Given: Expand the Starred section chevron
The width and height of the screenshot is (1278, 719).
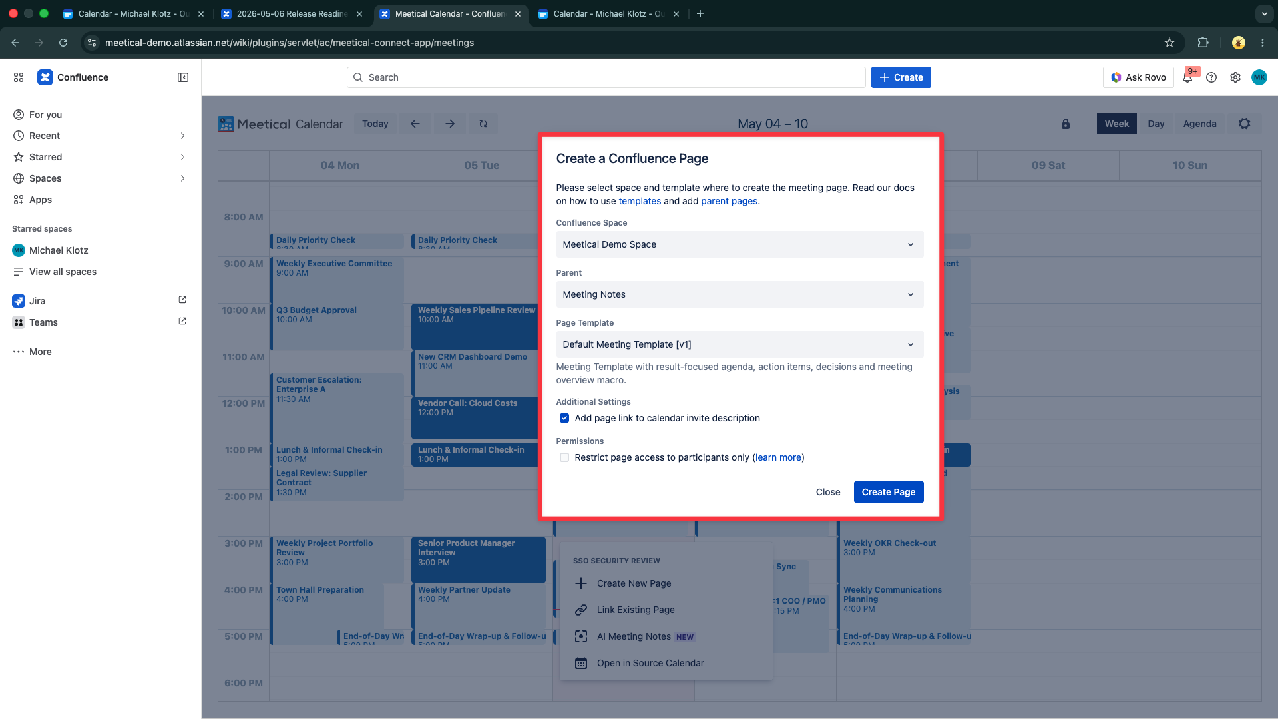Looking at the screenshot, I should point(182,157).
